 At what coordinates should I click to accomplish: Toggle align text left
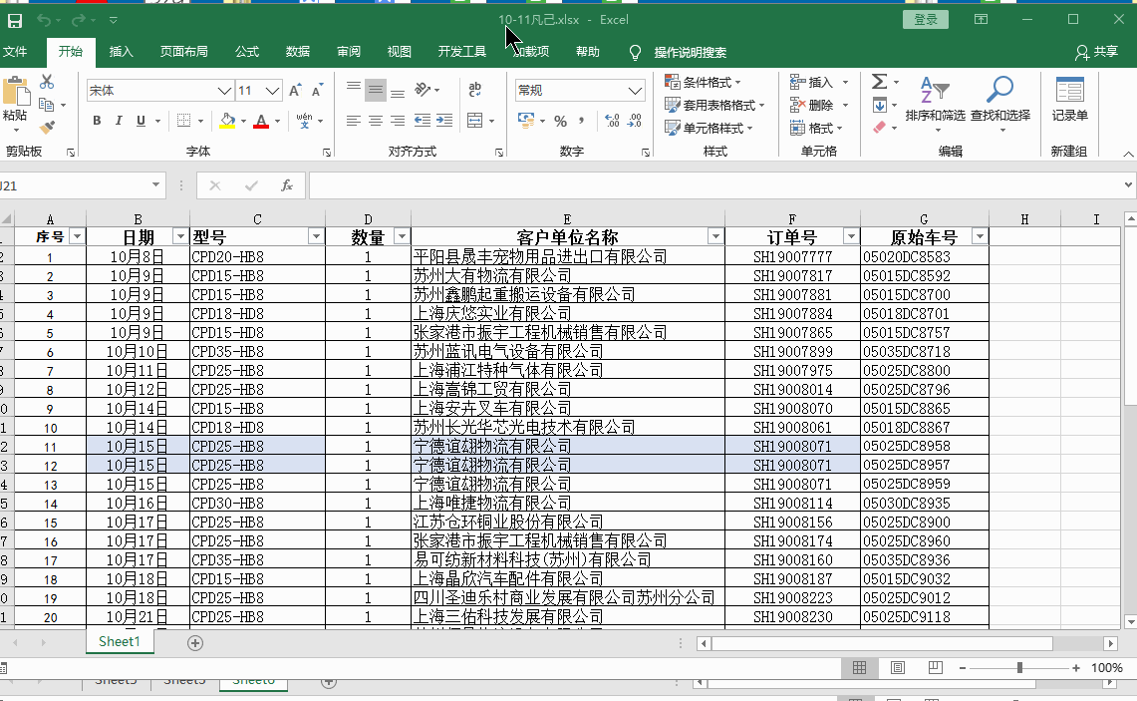[353, 121]
